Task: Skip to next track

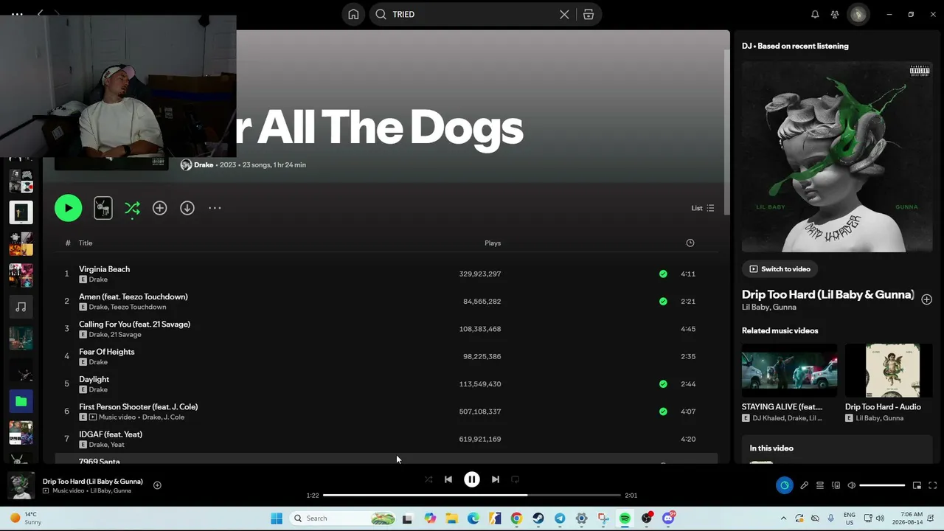Action: 496,479
